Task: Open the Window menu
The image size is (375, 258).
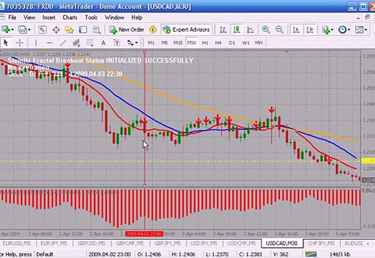Action: (114, 18)
